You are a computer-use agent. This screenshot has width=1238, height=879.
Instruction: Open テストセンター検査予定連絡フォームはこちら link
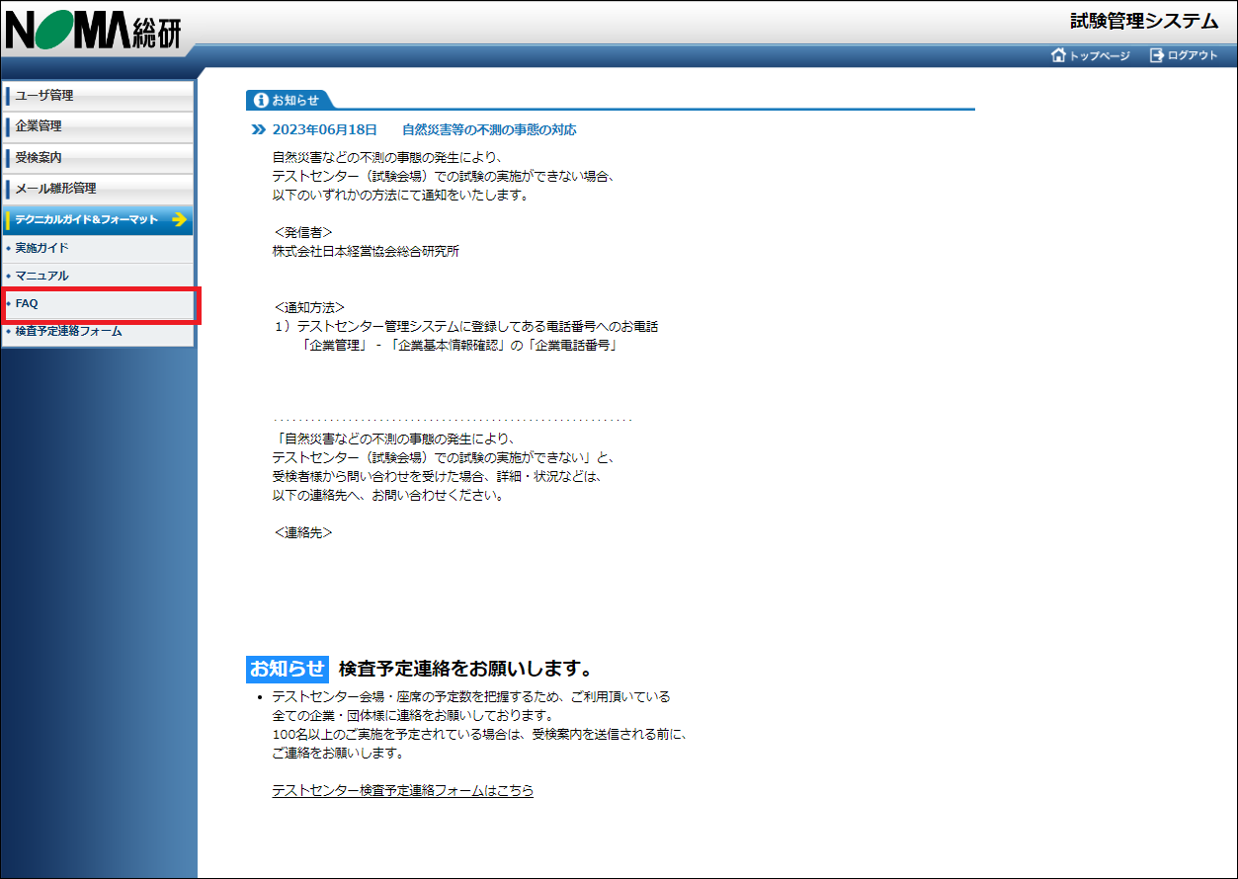point(401,790)
